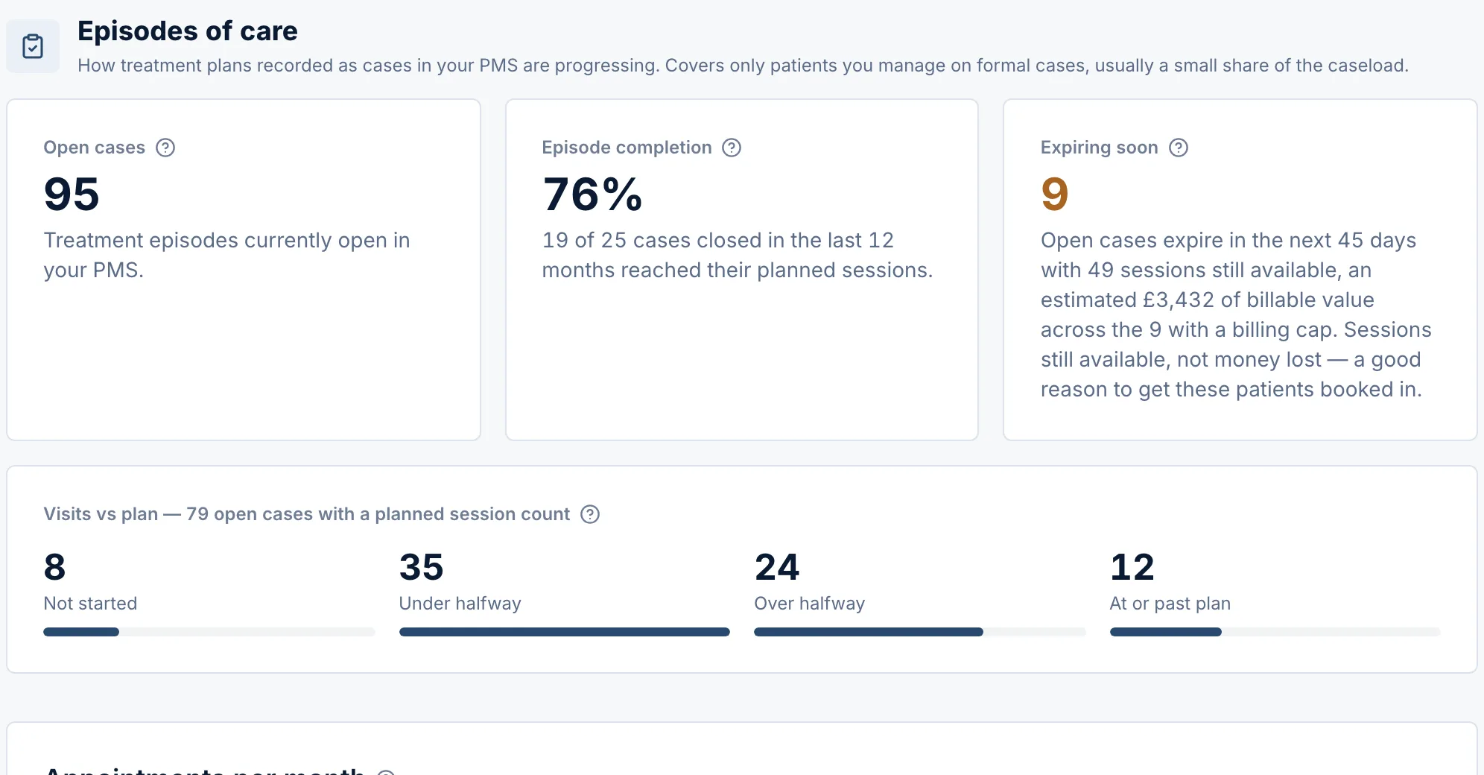Click the At or past plan bar
This screenshot has width=1484, height=775.
pyautogui.click(x=1275, y=632)
